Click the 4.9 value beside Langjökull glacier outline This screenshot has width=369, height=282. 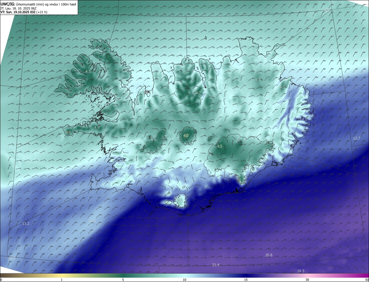coord(149,138)
